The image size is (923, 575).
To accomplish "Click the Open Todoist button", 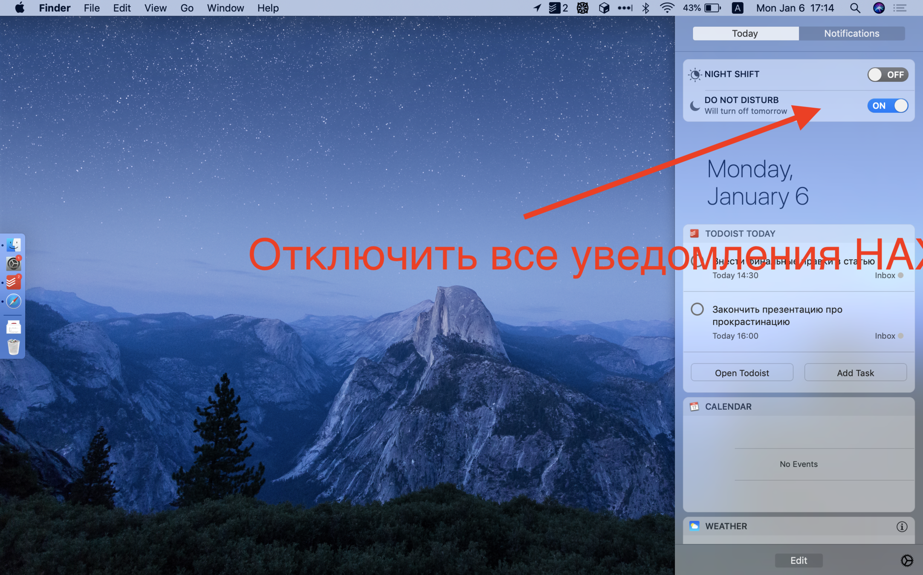I will [741, 373].
